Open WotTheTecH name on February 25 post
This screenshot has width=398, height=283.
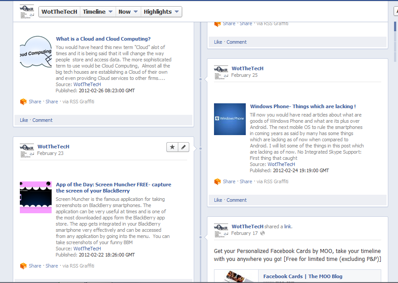(248, 68)
